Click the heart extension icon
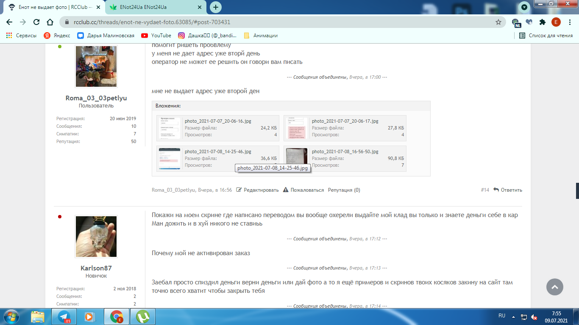 [529, 22]
